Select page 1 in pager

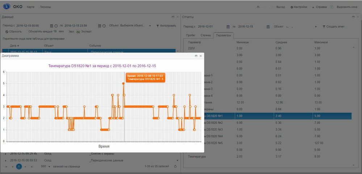[x=19, y=166]
